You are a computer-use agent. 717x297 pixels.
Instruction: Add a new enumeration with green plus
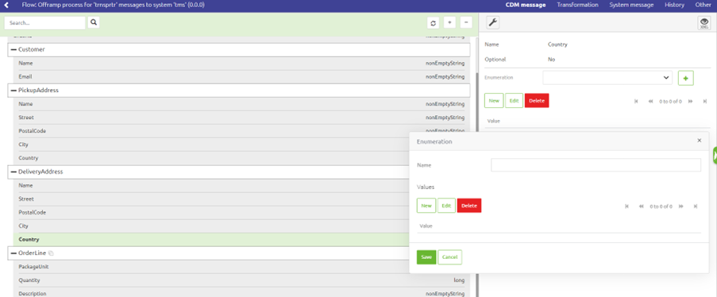(x=685, y=79)
